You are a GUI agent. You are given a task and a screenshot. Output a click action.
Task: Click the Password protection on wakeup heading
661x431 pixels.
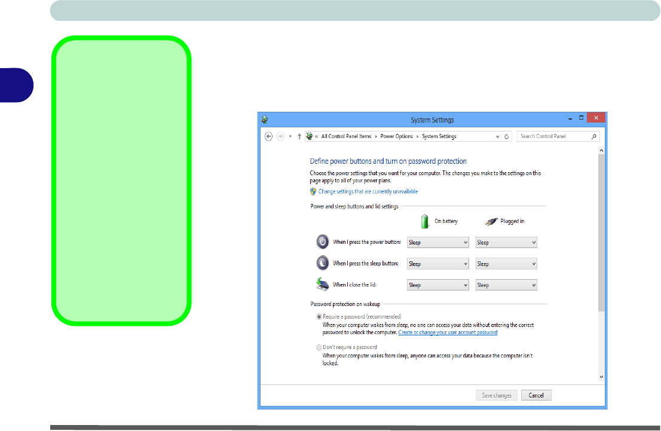(345, 304)
